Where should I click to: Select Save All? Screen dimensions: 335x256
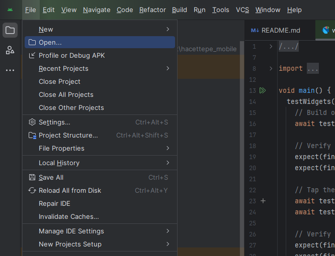coord(100,177)
